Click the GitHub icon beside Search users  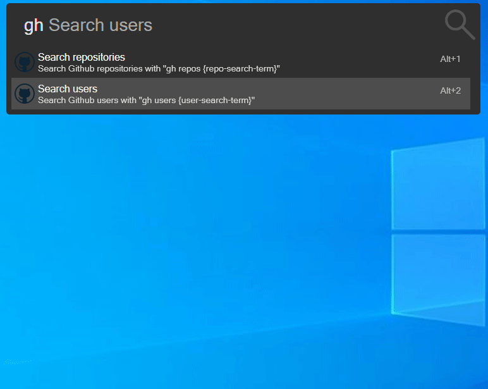(25, 94)
